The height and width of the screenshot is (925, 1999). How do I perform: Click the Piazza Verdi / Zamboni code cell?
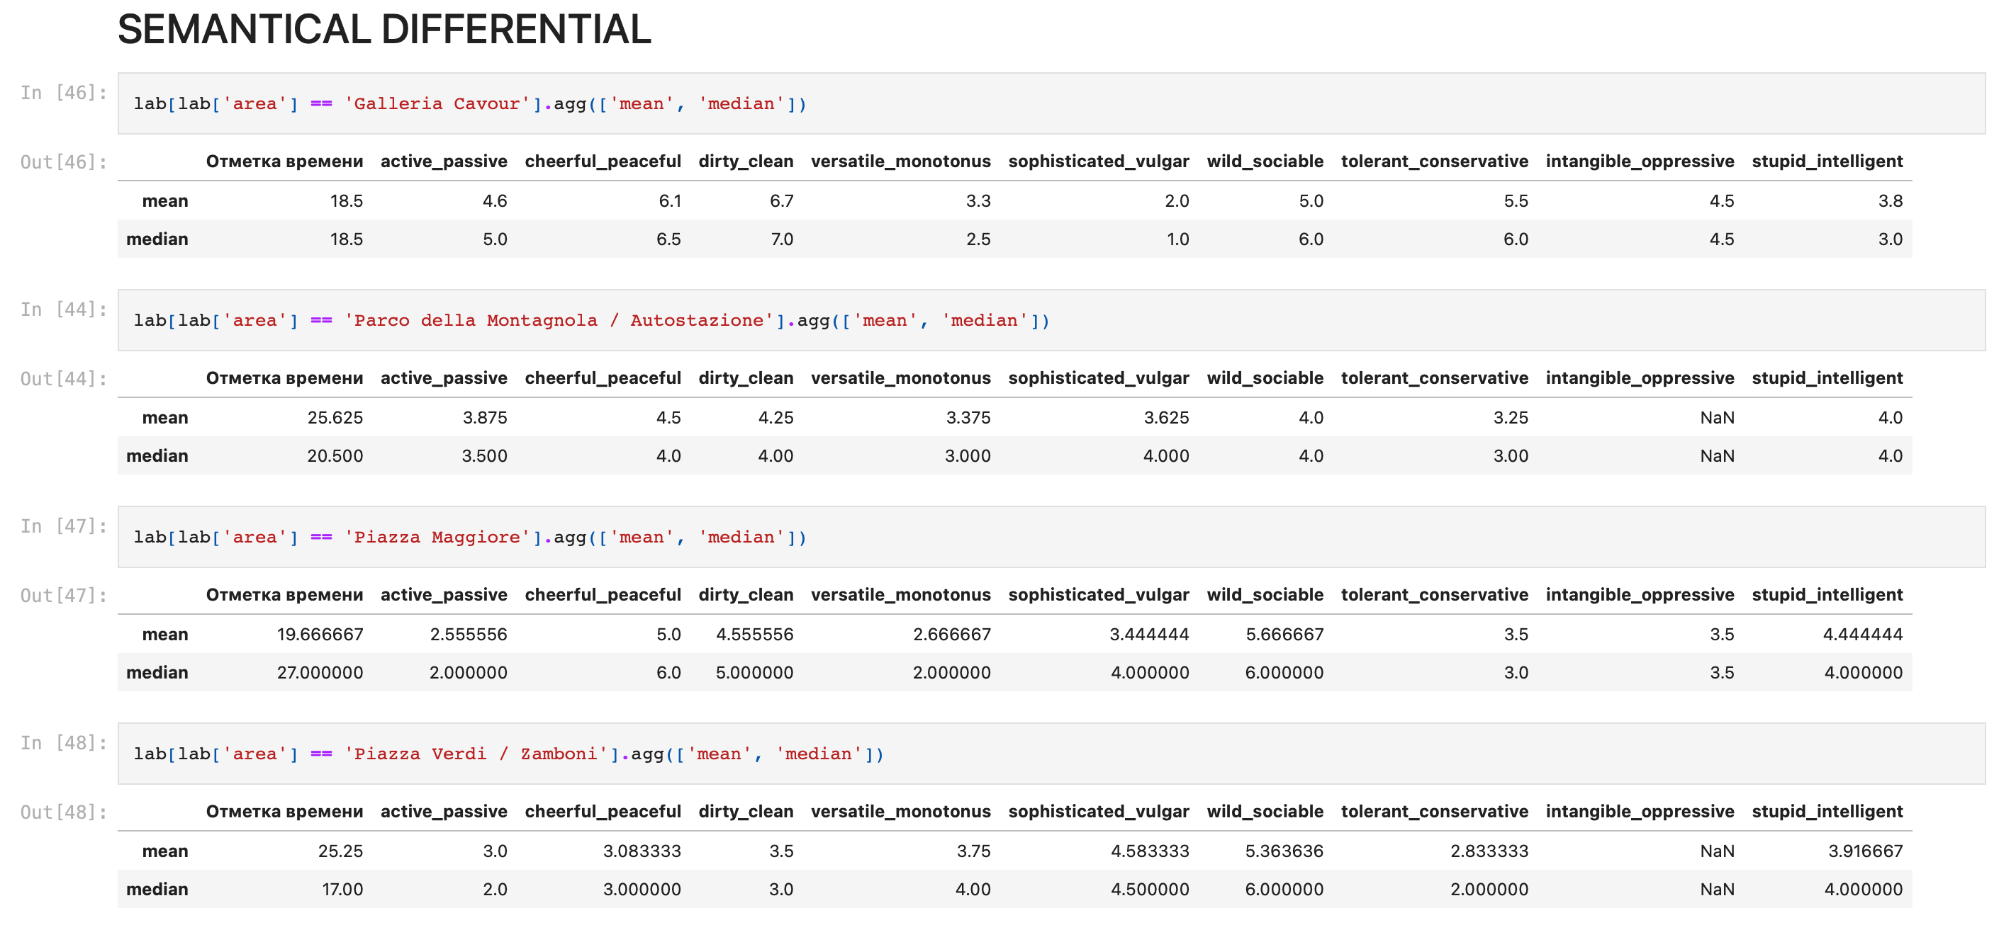coord(1051,754)
